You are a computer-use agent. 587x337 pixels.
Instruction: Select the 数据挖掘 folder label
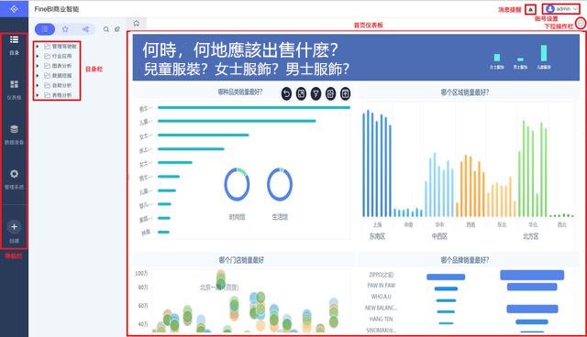tap(61, 75)
